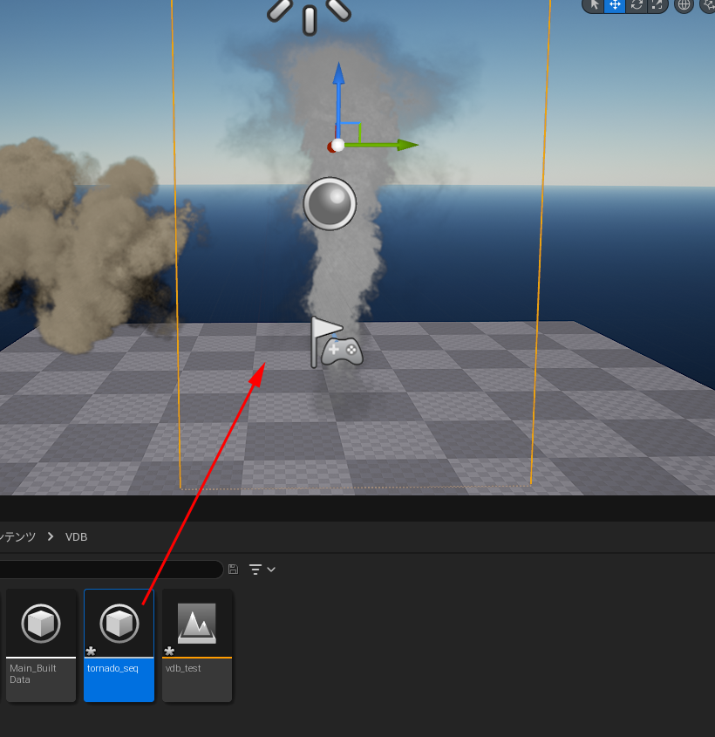715x737 pixels.
Task: Click the sphere reflection capture actor icon
Action: (330, 204)
